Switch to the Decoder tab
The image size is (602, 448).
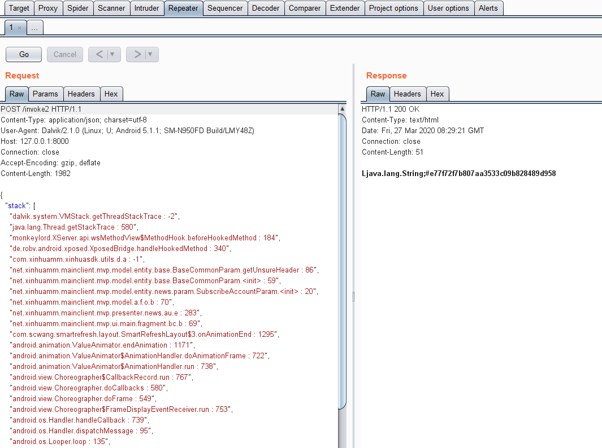click(266, 8)
